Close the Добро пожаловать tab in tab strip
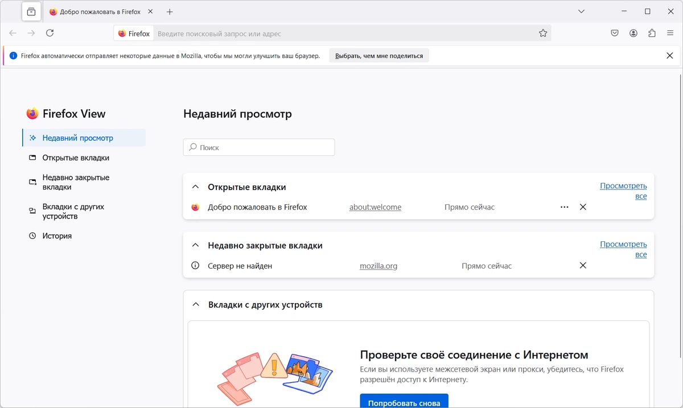 [x=150, y=11]
